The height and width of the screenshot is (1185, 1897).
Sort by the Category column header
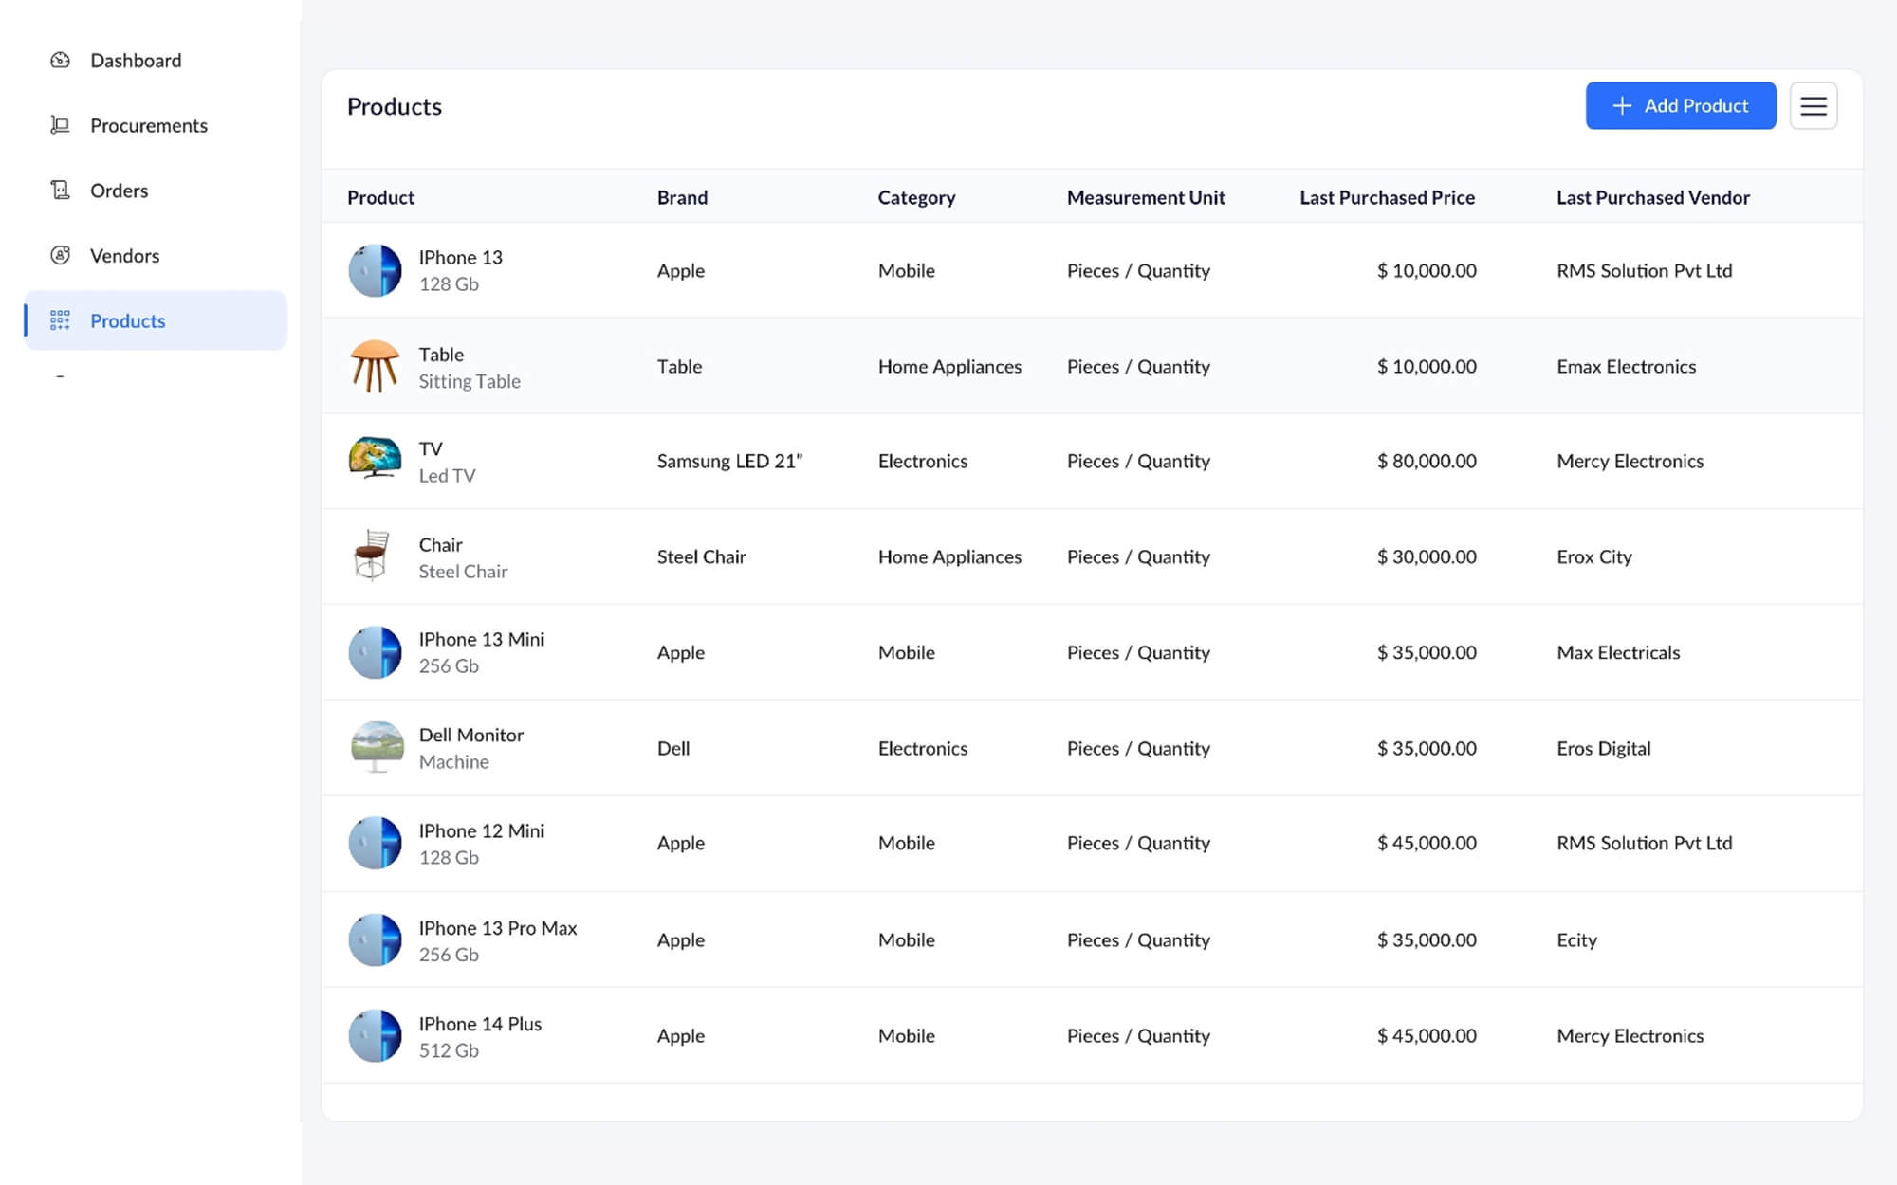(x=916, y=197)
